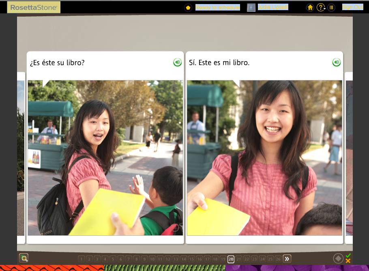Jump to screen 7 in progress bar
This screenshot has height=271, width=369.
pyautogui.click(x=129, y=259)
